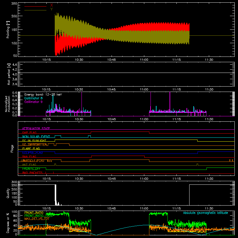The width and height of the screenshot is (238, 238).
Task: Click the Collimator 9 legend entry
Action: [33, 102]
